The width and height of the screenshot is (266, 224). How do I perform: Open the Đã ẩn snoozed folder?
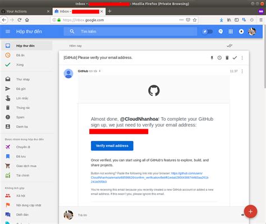click(x=27, y=55)
